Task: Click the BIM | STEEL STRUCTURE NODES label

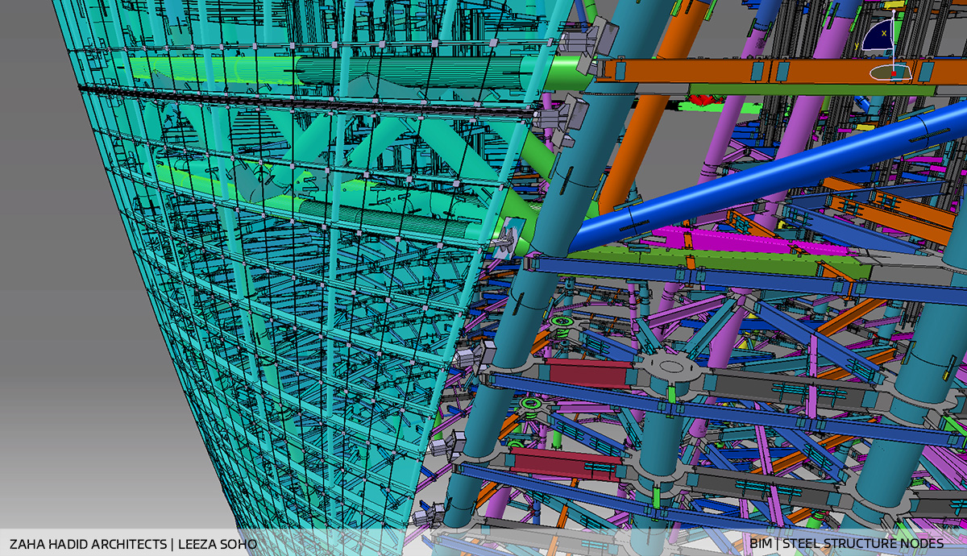Action: 848,544
